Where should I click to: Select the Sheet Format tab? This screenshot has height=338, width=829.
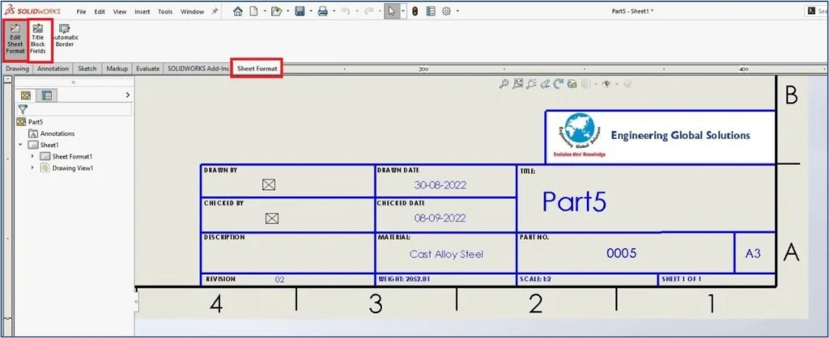point(257,69)
